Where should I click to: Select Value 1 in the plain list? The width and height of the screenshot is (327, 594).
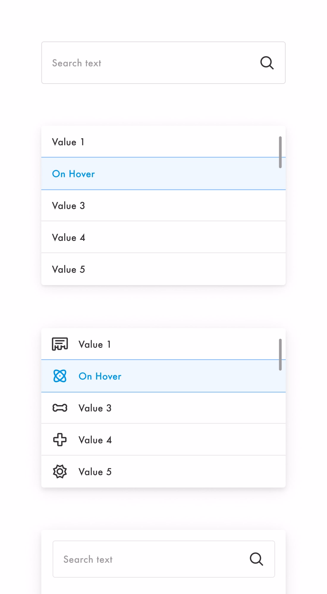click(164, 141)
